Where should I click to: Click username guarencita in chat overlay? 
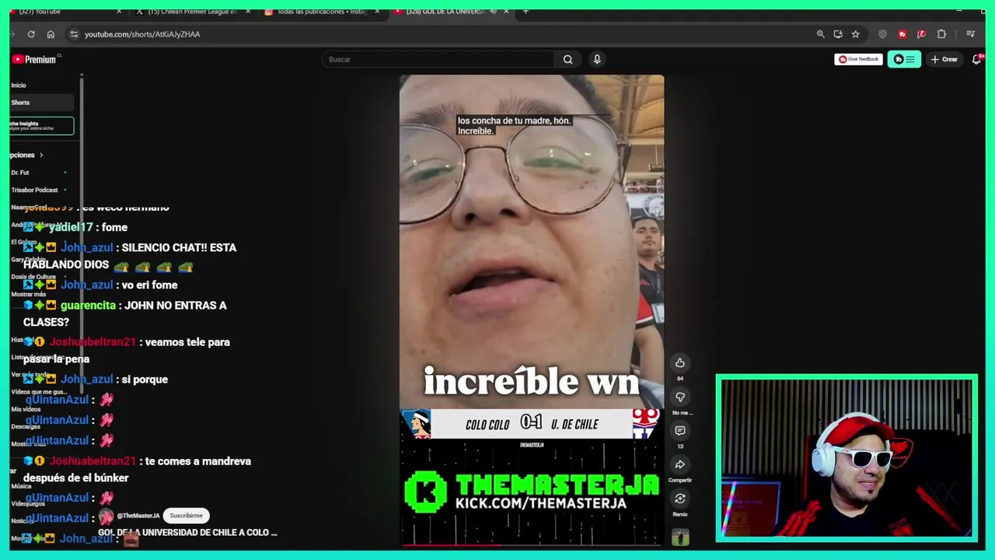coord(88,306)
